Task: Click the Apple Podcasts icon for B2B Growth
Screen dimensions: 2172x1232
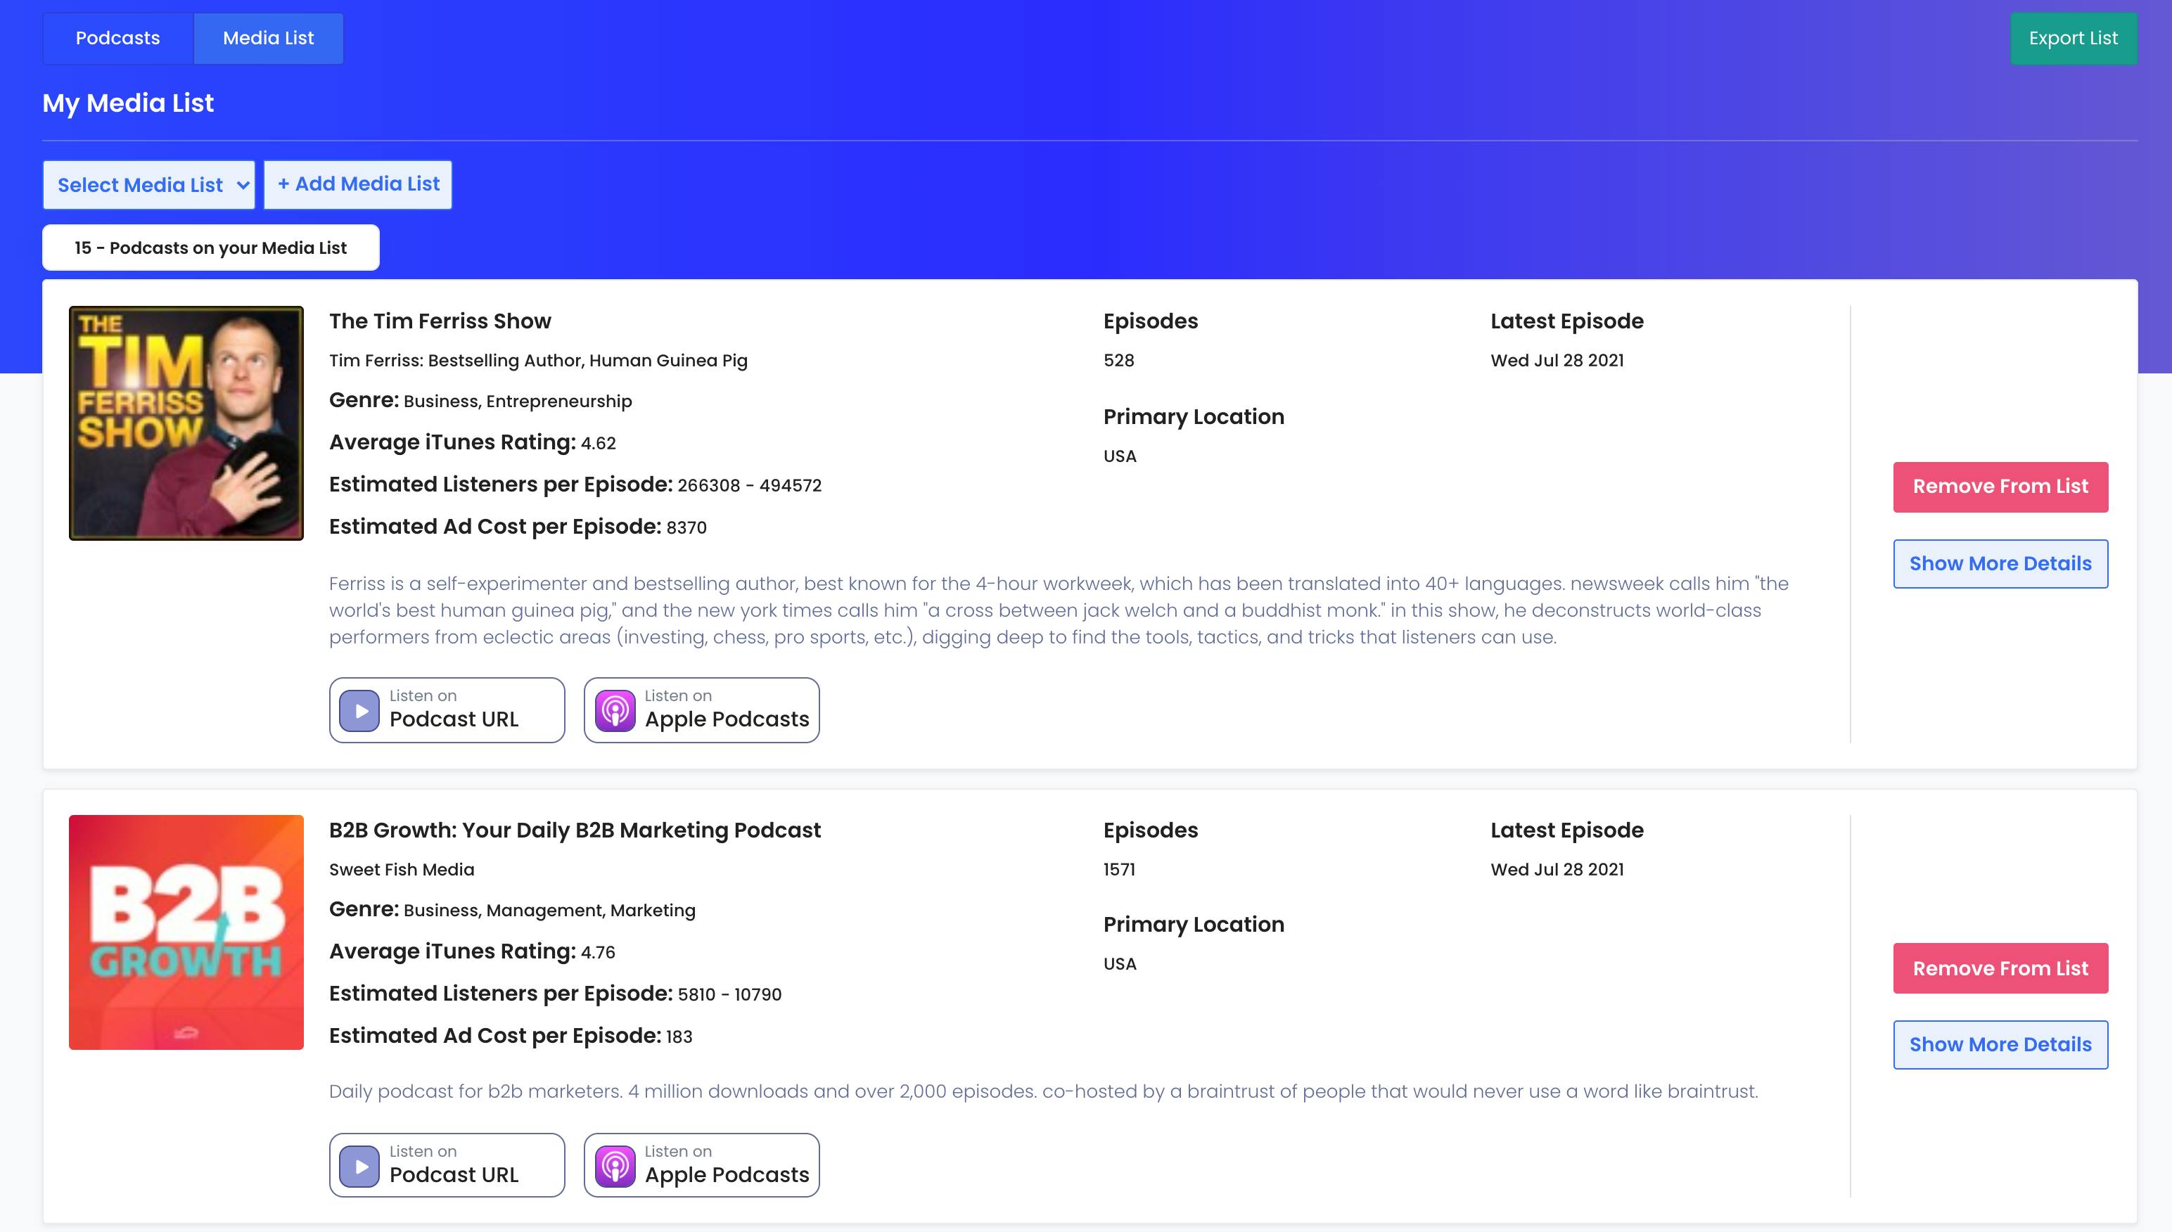Action: 615,1167
